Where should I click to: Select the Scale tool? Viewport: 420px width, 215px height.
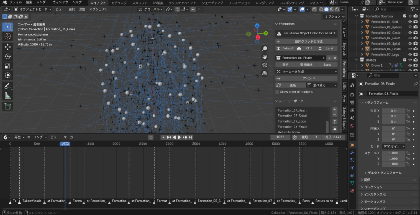tap(7, 66)
